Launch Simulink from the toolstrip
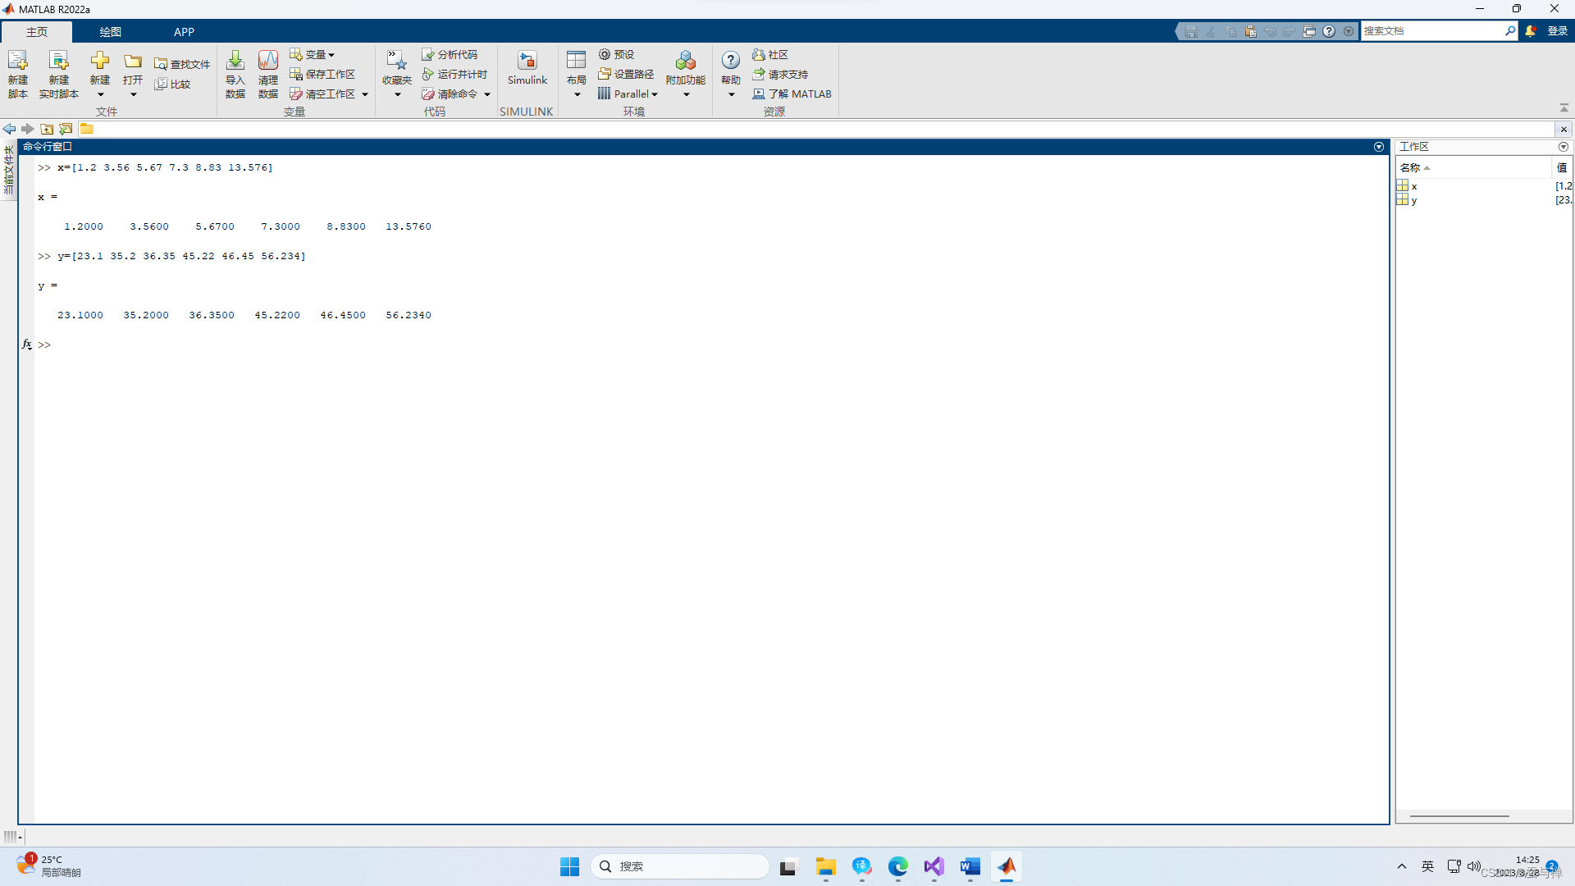Image resolution: width=1575 pixels, height=886 pixels. (x=527, y=62)
